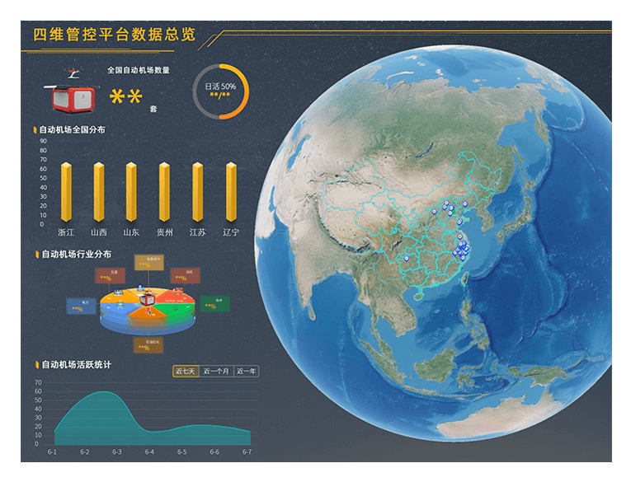Select the 电力 industry label box

click(x=82, y=307)
